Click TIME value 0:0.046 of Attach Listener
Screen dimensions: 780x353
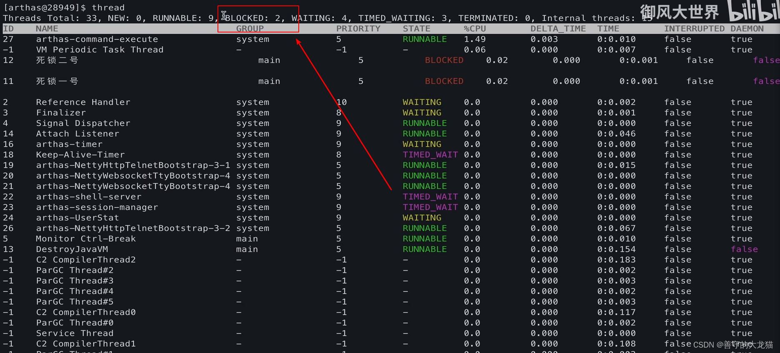(617, 134)
